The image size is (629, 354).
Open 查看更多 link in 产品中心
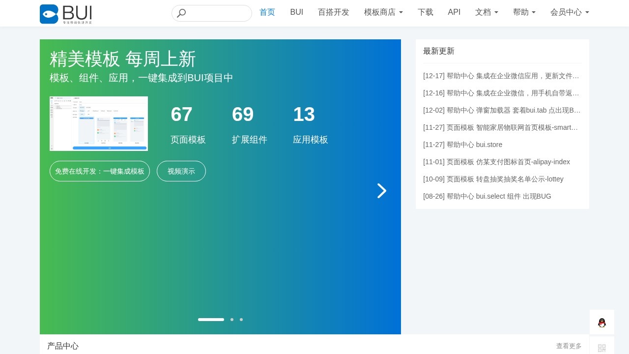tap(569, 346)
